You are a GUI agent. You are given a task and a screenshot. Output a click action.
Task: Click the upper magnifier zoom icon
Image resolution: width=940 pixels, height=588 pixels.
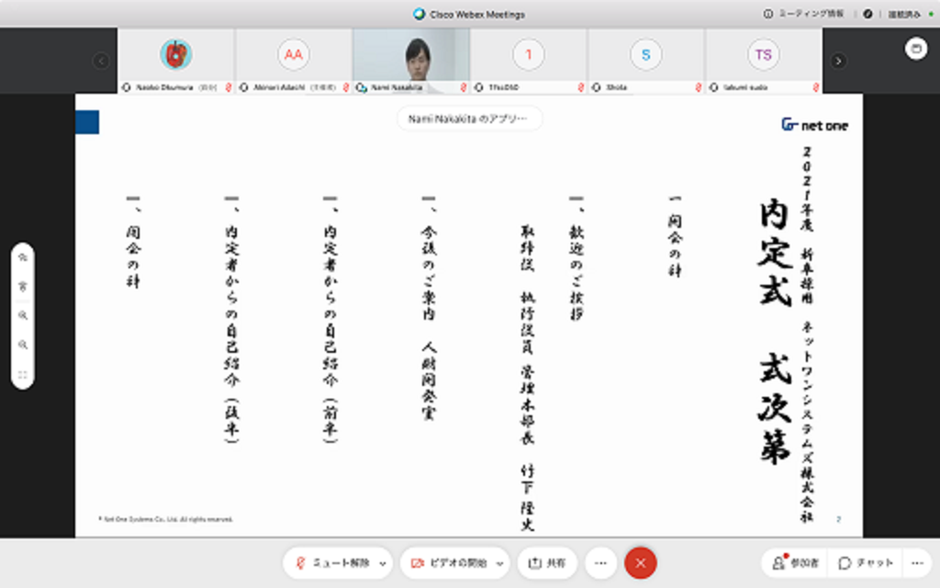pyautogui.click(x=23, y=316)
